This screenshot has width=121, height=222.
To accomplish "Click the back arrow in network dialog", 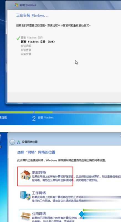I will click(12, 142).
